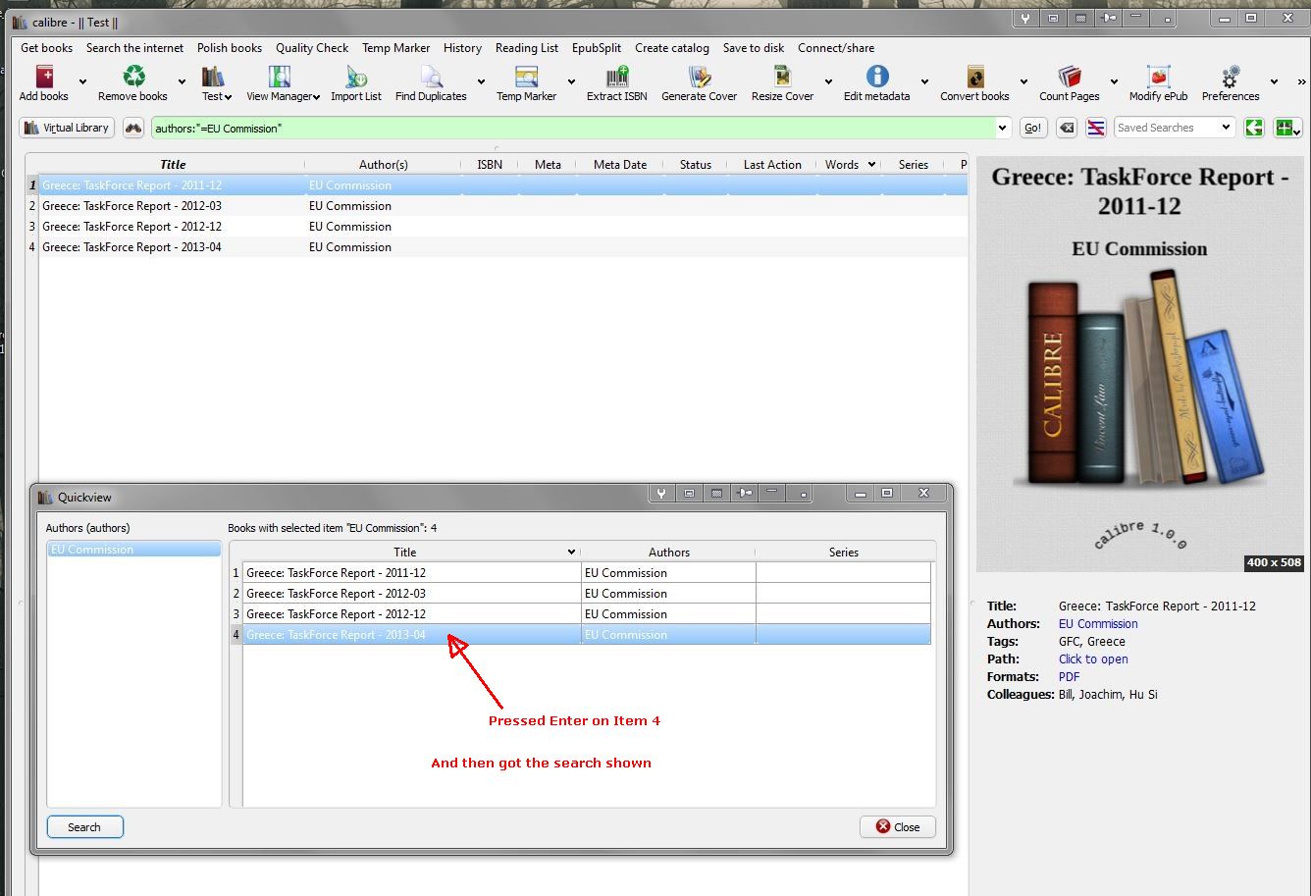Click the Modify ePub toolbar icon
The width and height of the screenshot is (1311, 896).
(1158, 77)
